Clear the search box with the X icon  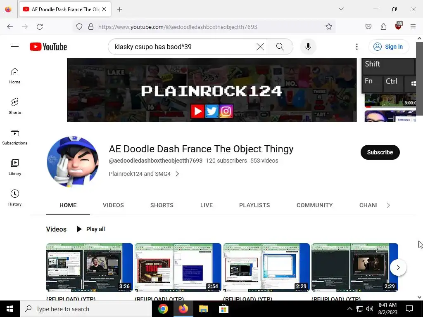[260, 47]
